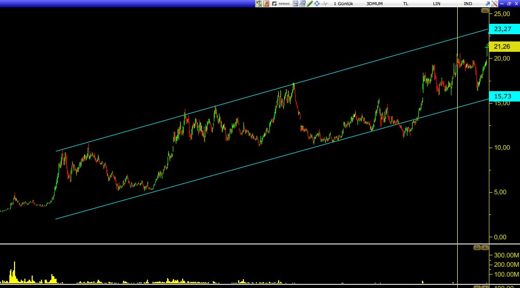Open the 3DMUM chart type selector

point(374,4)
